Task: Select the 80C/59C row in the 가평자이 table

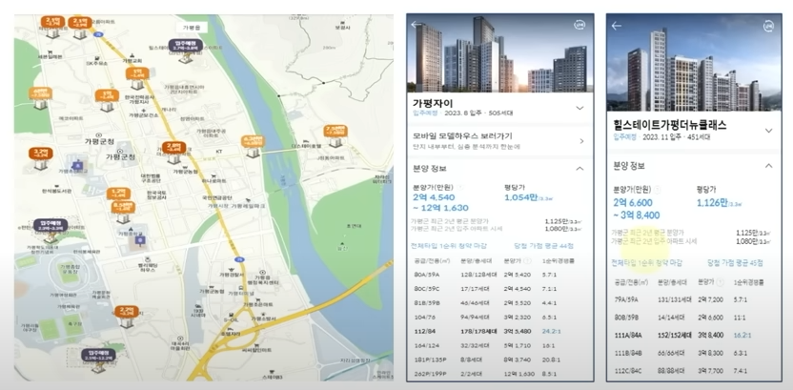Action: tap(499, 290)
